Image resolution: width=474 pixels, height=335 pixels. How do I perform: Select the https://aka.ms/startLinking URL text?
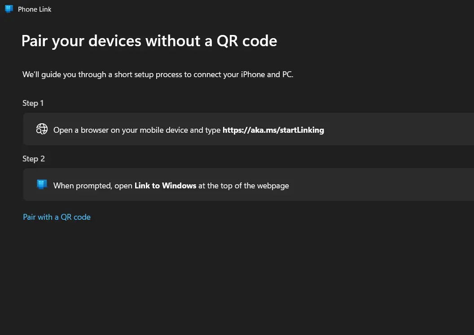(x=273, y=130)
